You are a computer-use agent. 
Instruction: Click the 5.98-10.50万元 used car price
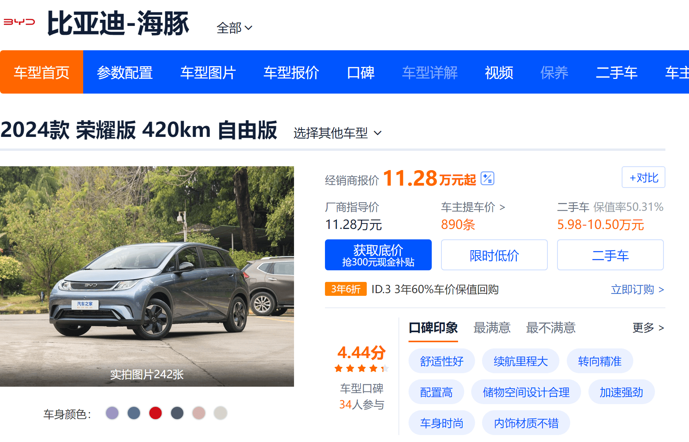click(600, 224)
